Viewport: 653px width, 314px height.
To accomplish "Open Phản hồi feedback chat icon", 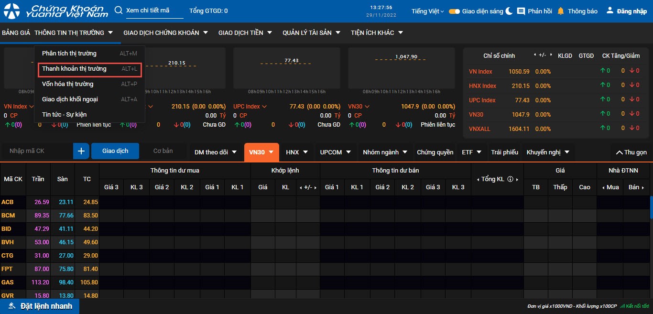I will 521,11.
